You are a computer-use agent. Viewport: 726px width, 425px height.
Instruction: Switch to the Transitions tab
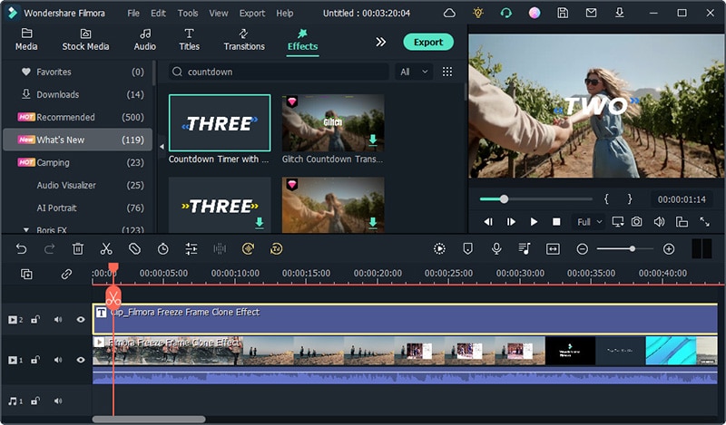click(x=244, y=40)
